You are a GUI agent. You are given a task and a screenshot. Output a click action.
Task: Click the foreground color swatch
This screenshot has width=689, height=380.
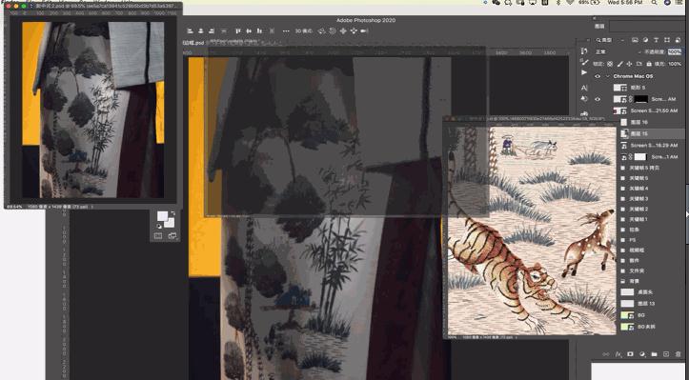pos(163,216)
